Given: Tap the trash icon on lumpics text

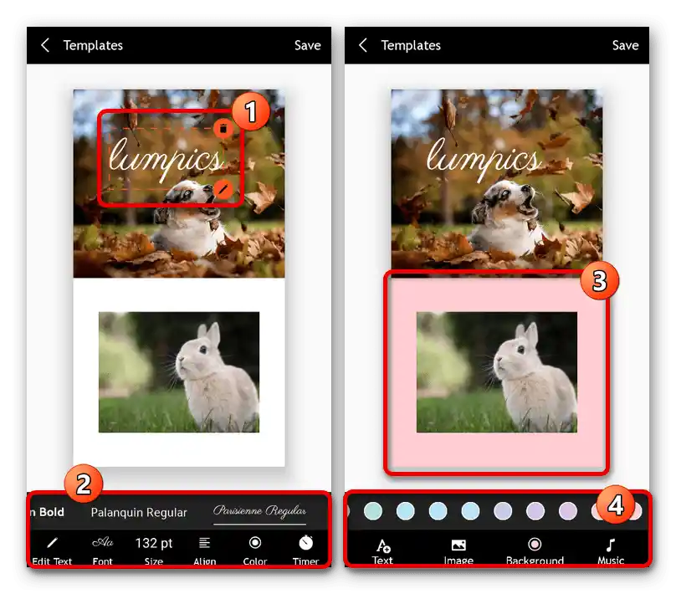Looking at the screenshot, I should [x=223, y=129].
